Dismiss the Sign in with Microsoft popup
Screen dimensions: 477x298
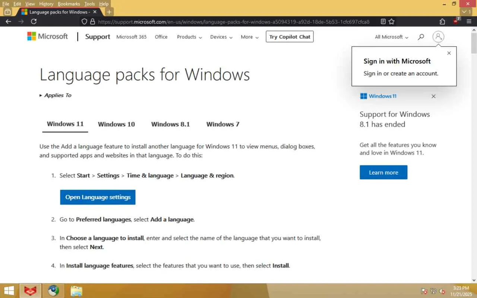[x=449, y=53]
